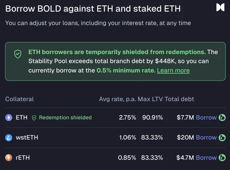Image resolution: width=230 pixels, height=170 pixels.
Task: Borrow against rETH collateral
Action: (x=206, y=158)
